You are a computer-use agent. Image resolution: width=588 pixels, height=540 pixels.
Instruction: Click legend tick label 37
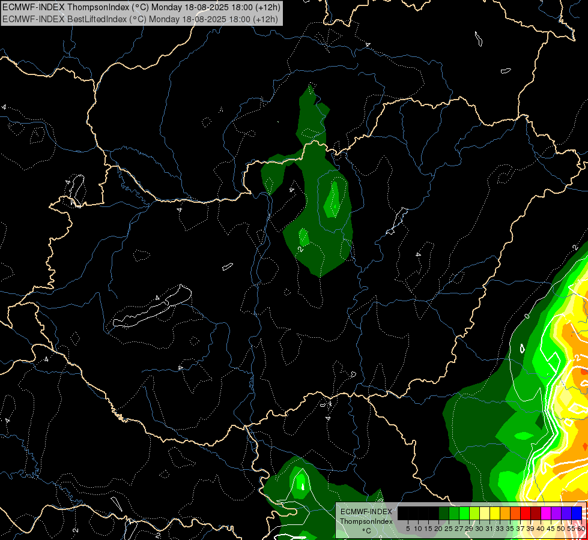pyautogui.click(x=520, y=529)
